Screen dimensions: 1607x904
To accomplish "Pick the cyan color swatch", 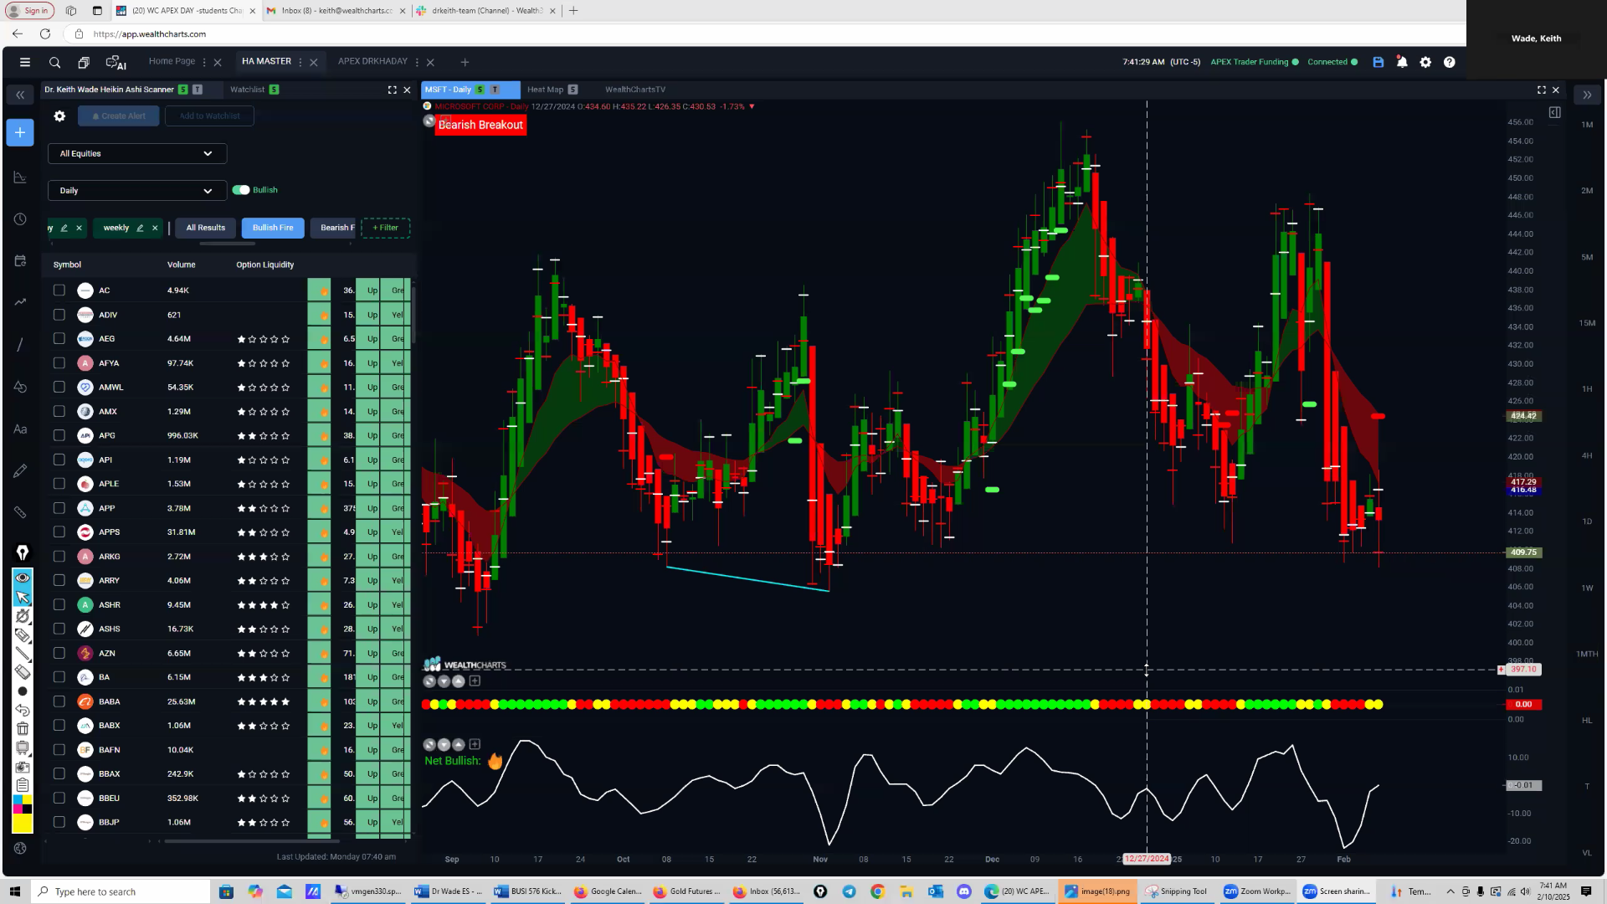I will point(18,800).
